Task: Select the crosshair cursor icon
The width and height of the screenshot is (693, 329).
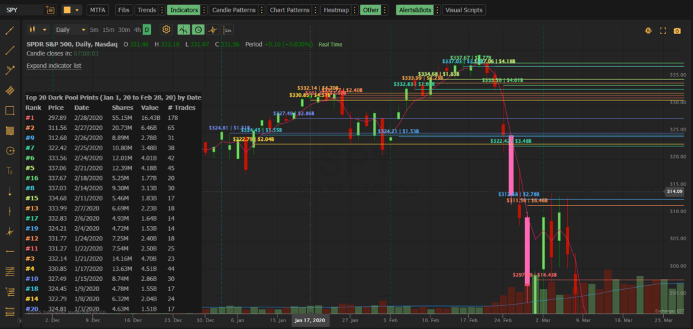Action: coord(213,30)
